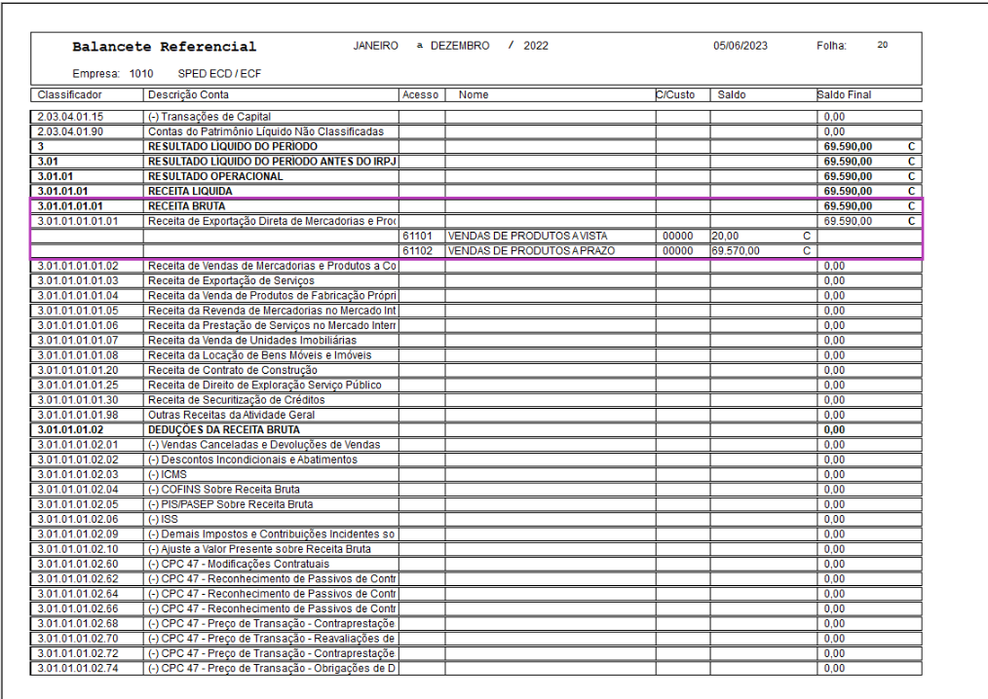Viewport: 988px width, 699px height.
Task: Click the saldo value '69.570,00'
Action: point(736,250)
